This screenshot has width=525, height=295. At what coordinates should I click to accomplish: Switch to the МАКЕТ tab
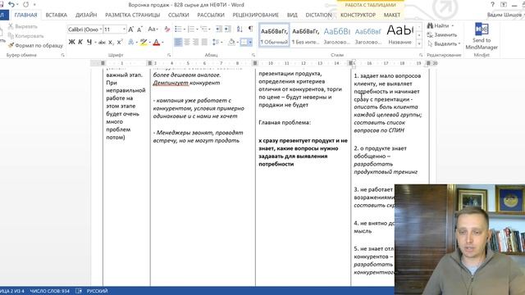click(x=392, y=15)
